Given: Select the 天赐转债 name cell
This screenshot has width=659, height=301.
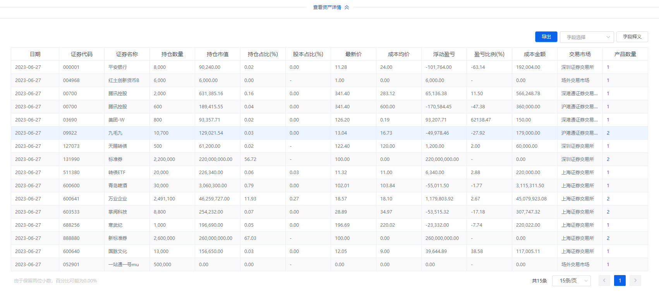Looking at the screenshot, I should 127,146.
